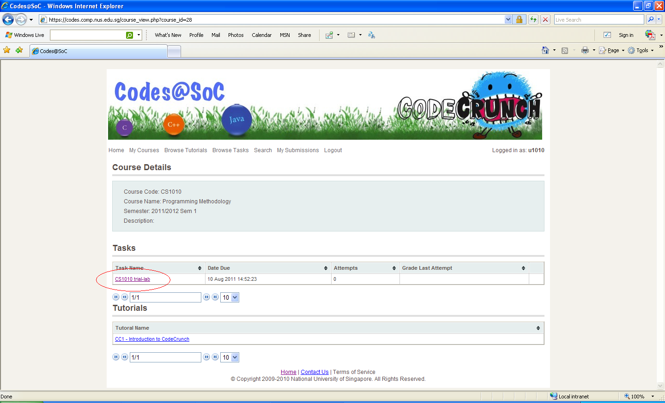The image size is (665, 403).
Task: Click the search magnifier button
Action: pyautogui.click(x=651, y=19)
